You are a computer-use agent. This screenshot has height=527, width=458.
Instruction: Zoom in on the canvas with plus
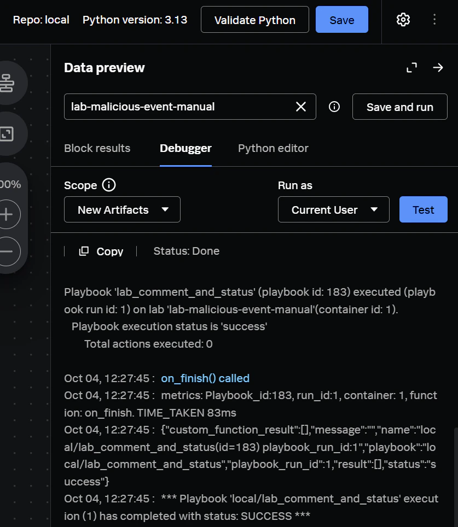(6, 214)
